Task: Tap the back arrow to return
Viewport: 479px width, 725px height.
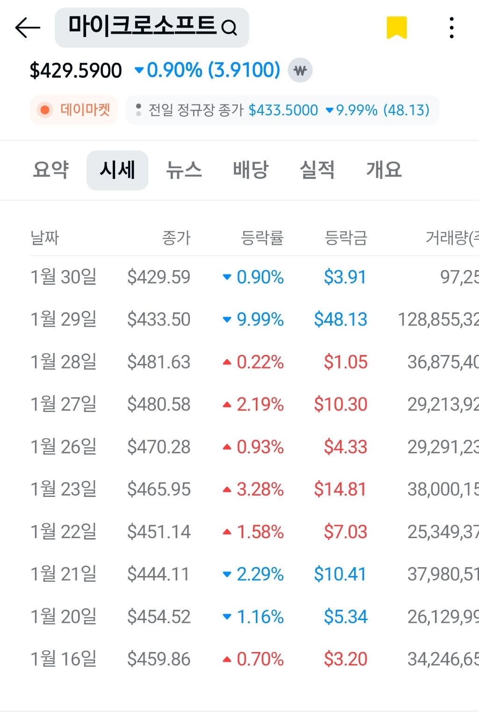Action: click(26, 28)
